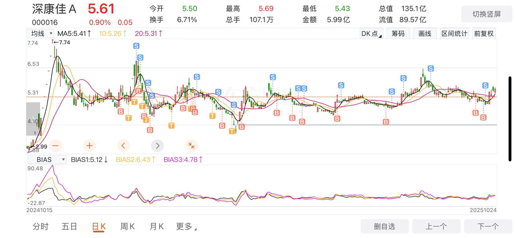Click the 最低 5.43 value
This screenshot has height=238, width=516.
pyautogui.click(x=342, y=9)
